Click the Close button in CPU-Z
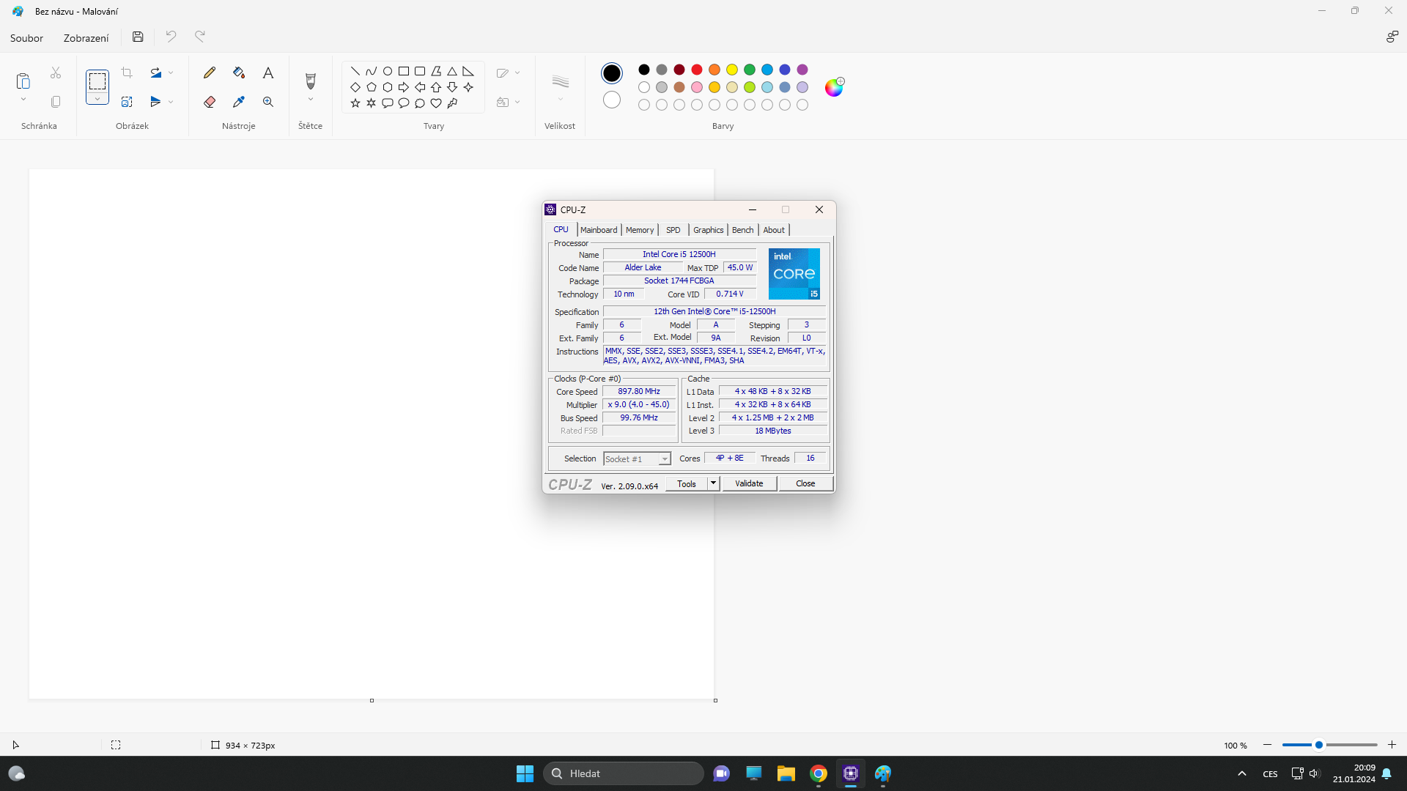The image size is (1407, 791). (805, 483)
